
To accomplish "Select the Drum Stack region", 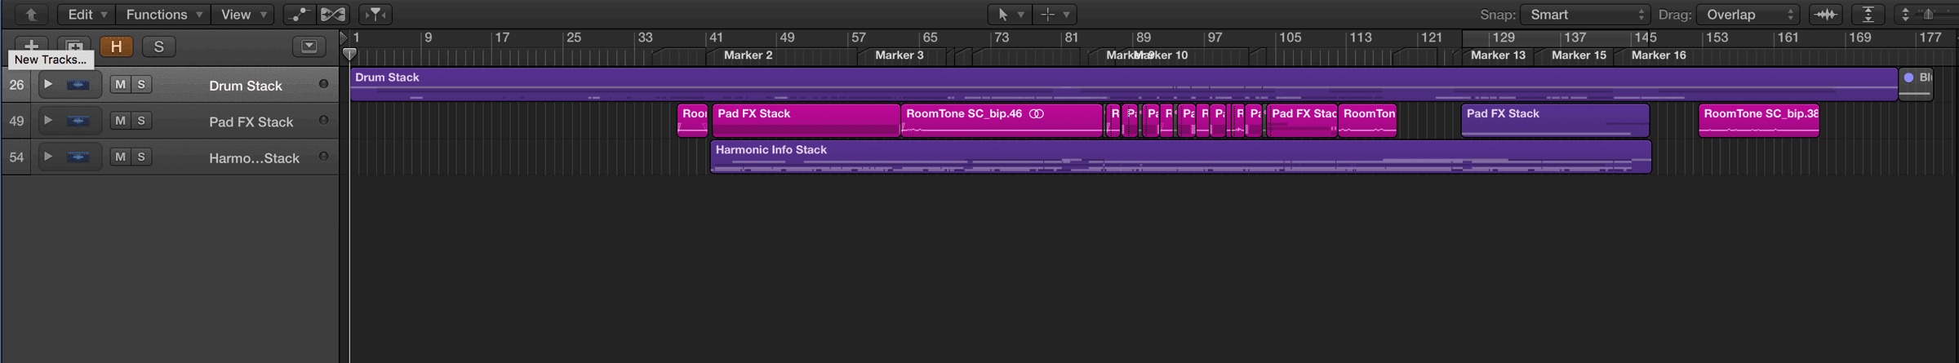I will point(1123,85).
